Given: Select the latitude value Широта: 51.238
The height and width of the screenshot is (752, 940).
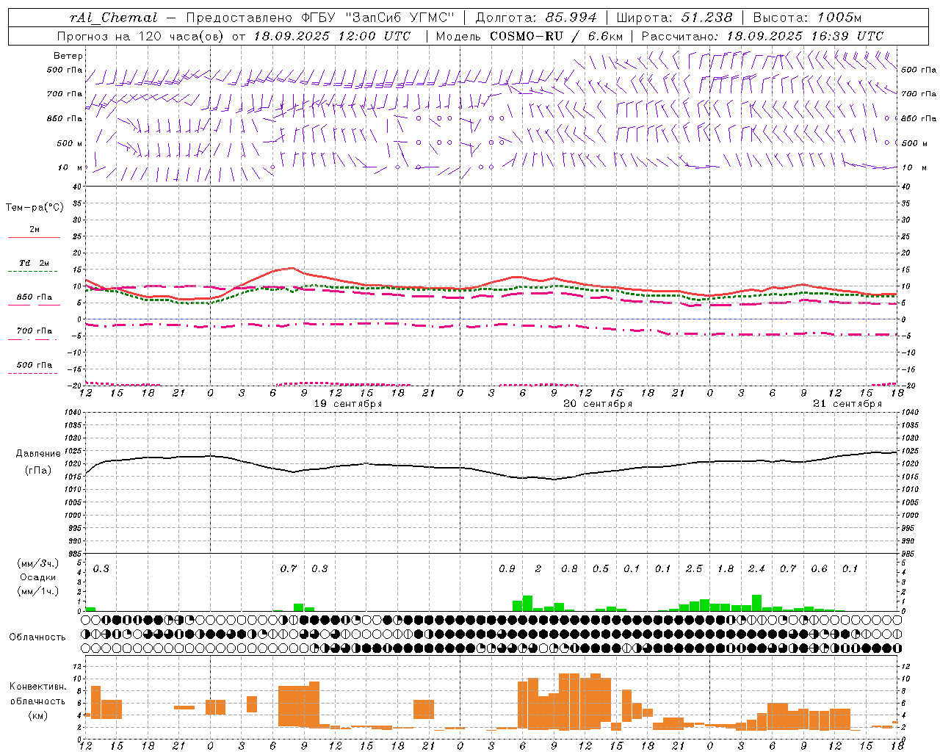Looking at the screenshot, I should [x=674, y=18].
